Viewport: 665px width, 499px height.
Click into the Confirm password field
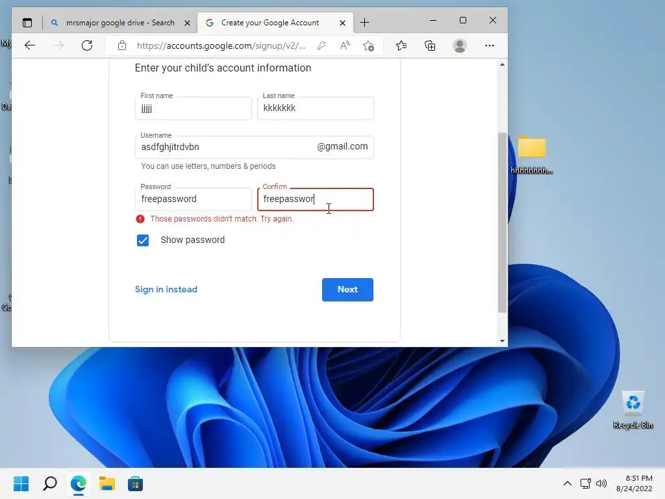pos(316,199)
